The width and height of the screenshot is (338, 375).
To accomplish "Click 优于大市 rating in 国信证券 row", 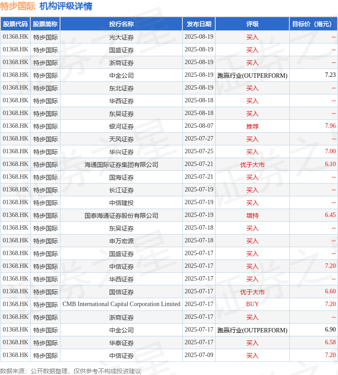I will pos(253,292).
